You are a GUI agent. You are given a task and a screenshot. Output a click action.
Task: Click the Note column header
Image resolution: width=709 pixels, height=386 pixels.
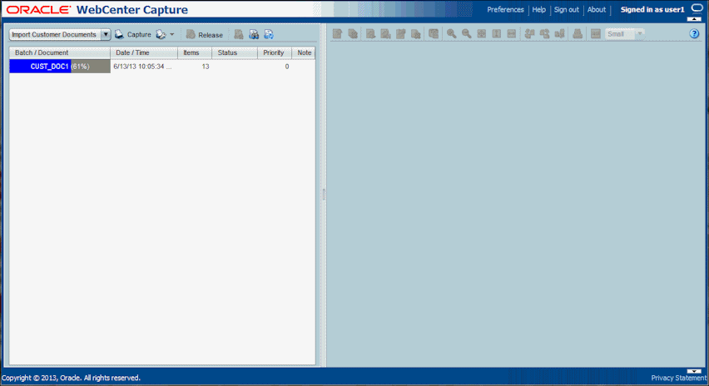pos(304,53)
